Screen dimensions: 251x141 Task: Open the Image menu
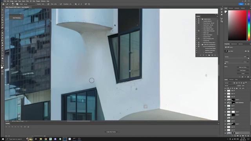click(x=12, y=1)
